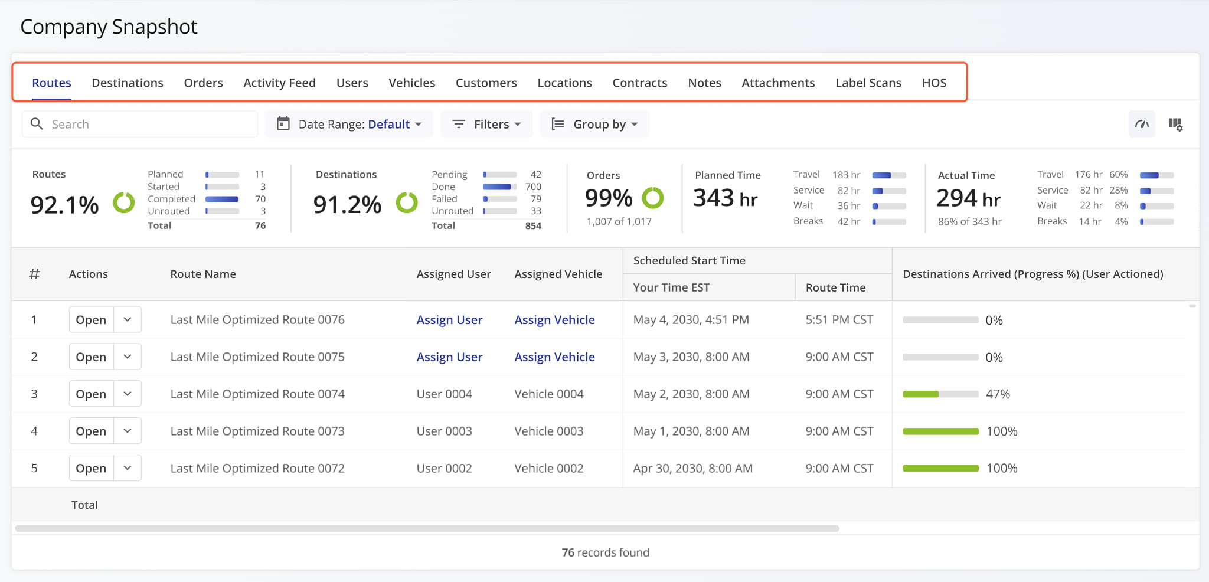Open the column settings icon
The width and height of the screenshot is (1209, 582).
click(1175, 124)
